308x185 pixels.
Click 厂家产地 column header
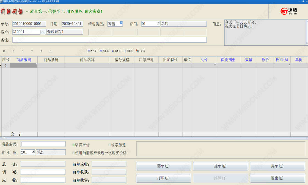tap(146, 60)
